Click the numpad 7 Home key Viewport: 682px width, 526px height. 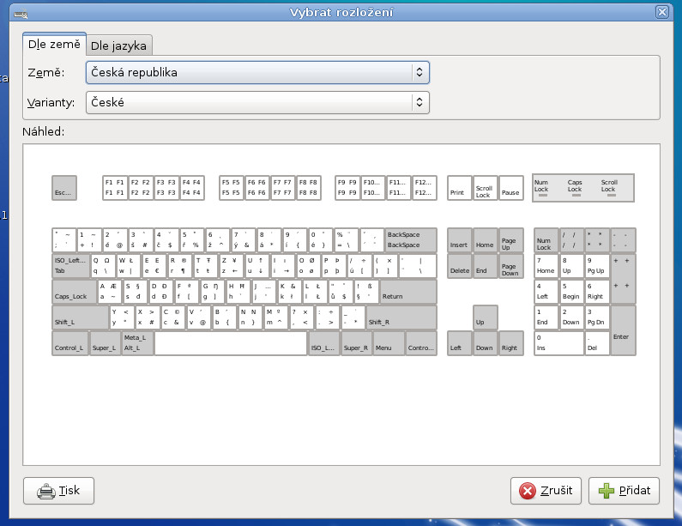546,266
